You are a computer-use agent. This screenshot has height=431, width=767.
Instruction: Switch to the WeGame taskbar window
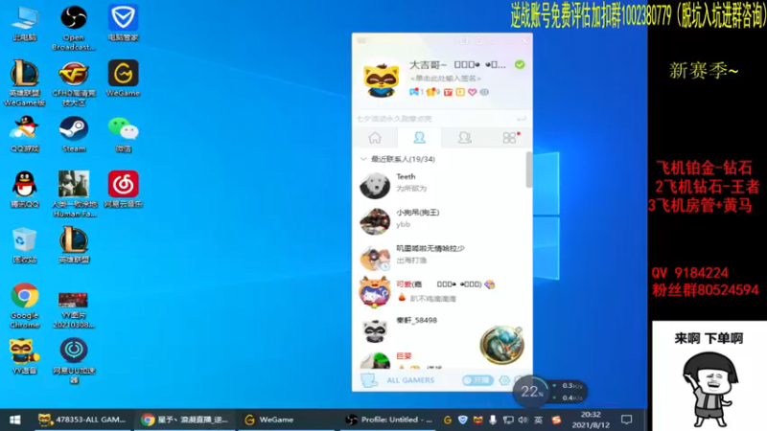pos(286,420)
